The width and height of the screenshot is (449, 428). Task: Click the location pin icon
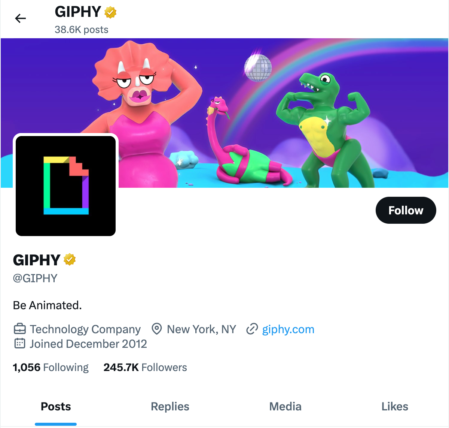[156, 329]
